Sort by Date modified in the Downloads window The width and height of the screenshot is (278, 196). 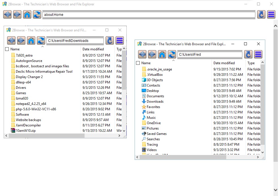[93, 49]
